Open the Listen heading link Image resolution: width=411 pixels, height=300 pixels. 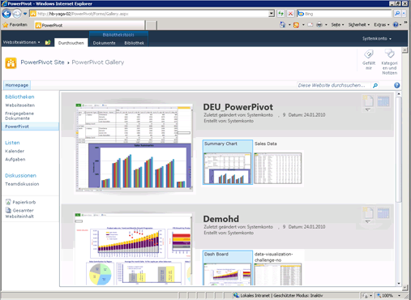tap(12, 143)
